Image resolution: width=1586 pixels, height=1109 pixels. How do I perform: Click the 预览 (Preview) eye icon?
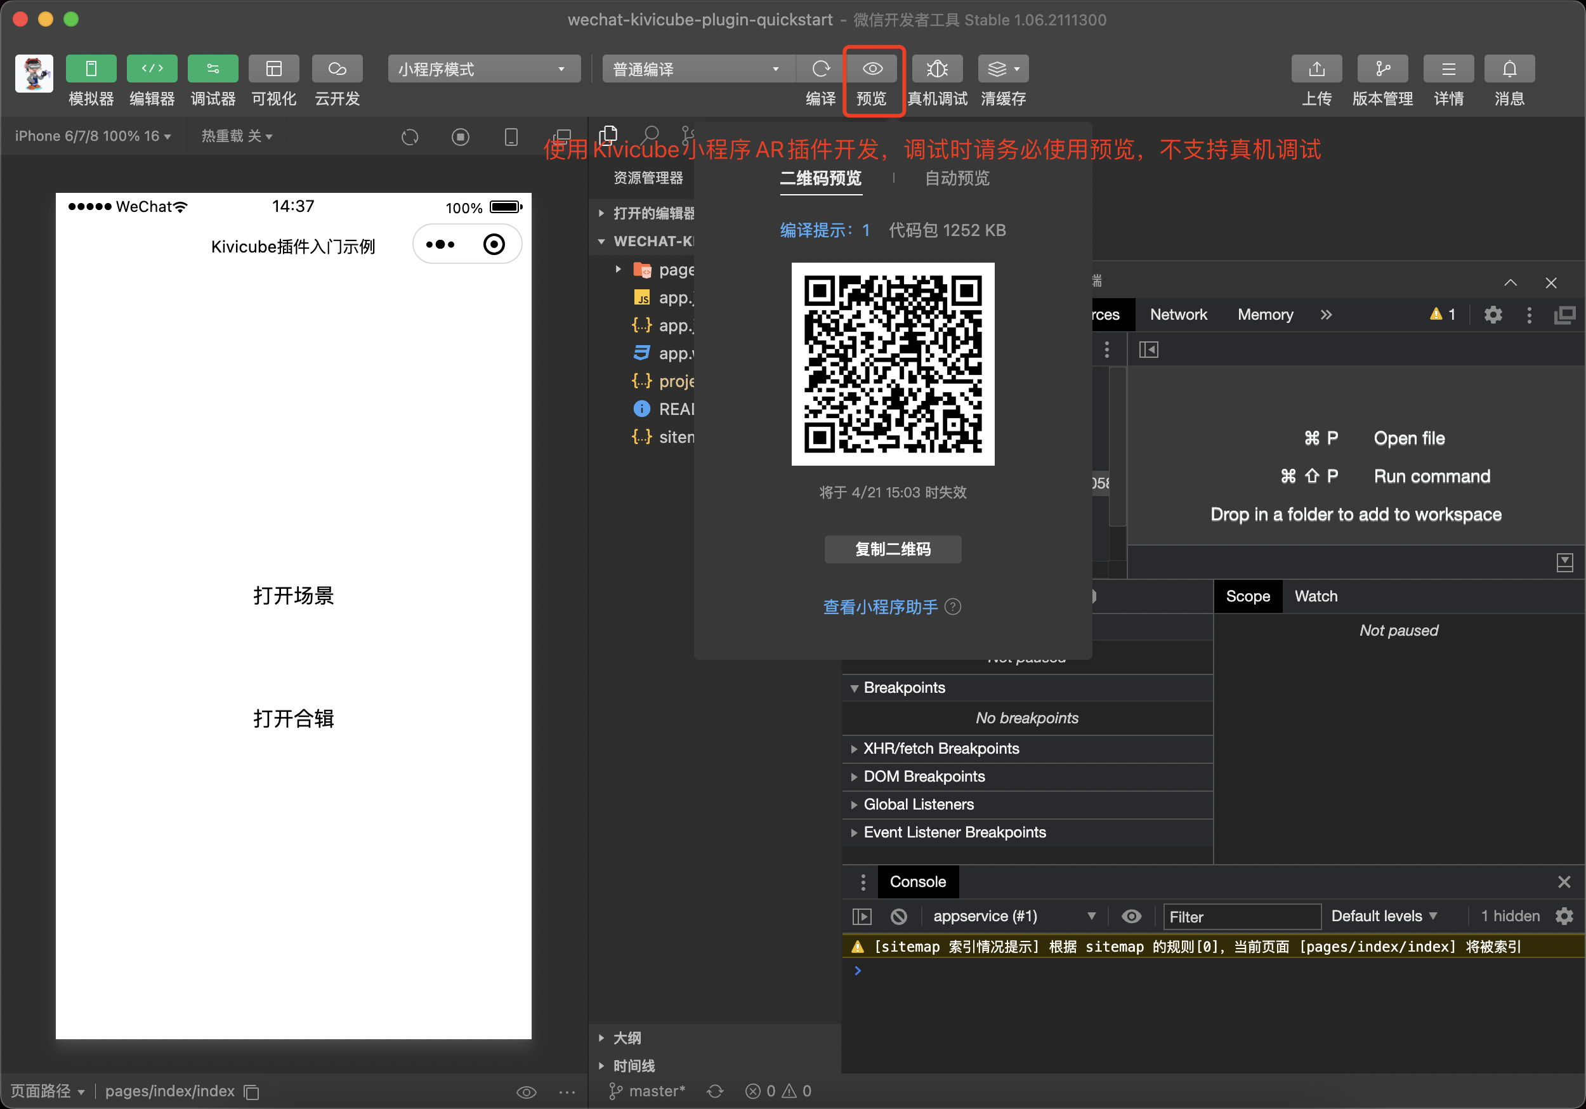click(872, 69)
